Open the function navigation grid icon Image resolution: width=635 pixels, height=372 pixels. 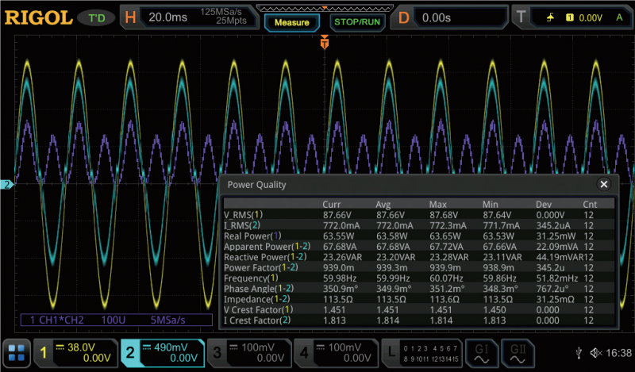point(16,352)
